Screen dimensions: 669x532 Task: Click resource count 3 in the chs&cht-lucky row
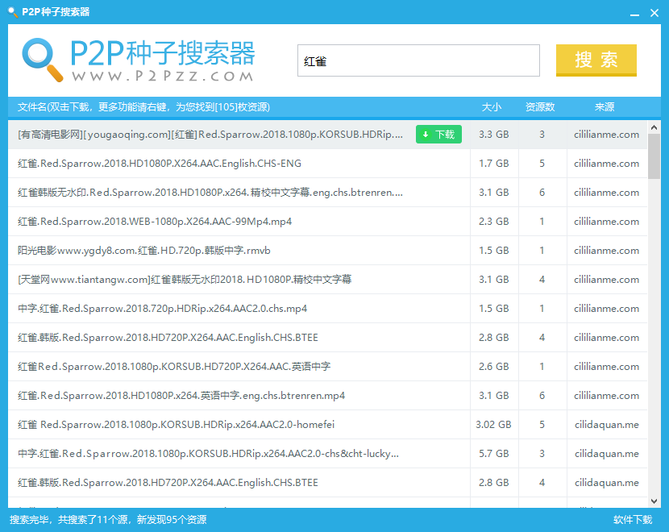click(542, 454)
